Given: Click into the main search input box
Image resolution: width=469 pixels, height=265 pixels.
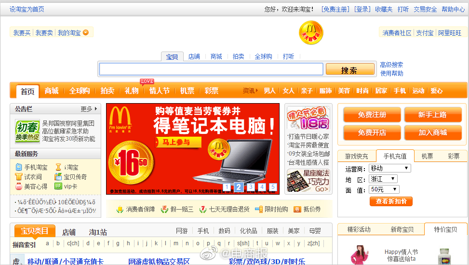Looking at the screenshot, I should 211,69.
